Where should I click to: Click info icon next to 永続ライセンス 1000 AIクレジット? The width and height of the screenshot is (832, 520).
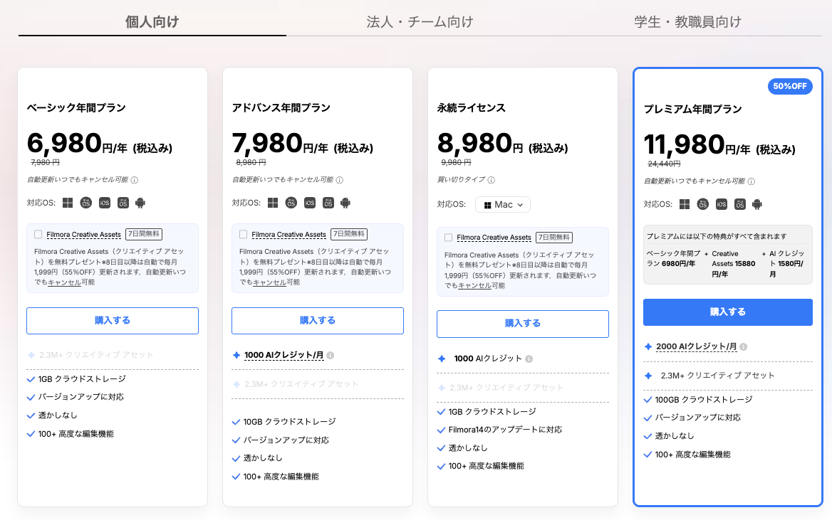[x=529, y=359]
